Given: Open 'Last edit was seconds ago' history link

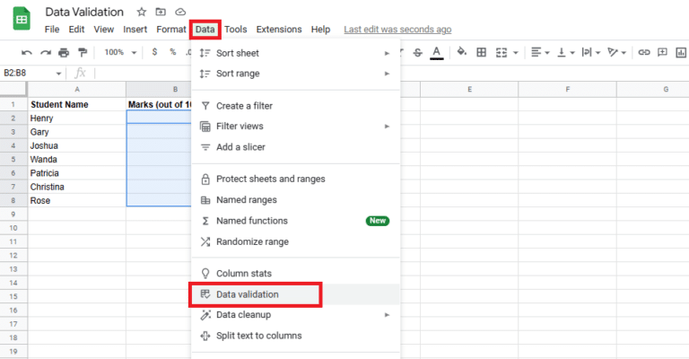Looking at the screenshot, I should point(397,30).
